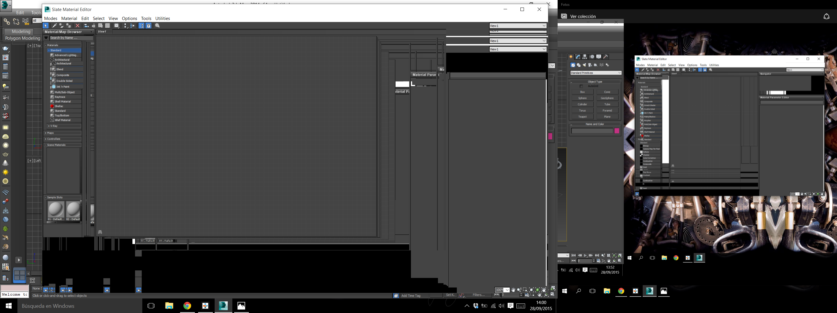Click the GeoSphere object button

[x=607, y=98]
